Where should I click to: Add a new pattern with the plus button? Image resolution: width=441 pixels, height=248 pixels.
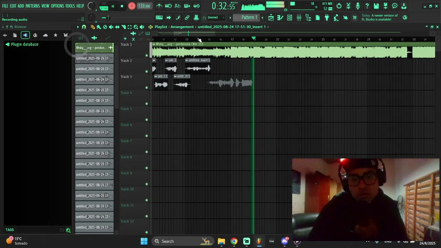coord(262,18)
